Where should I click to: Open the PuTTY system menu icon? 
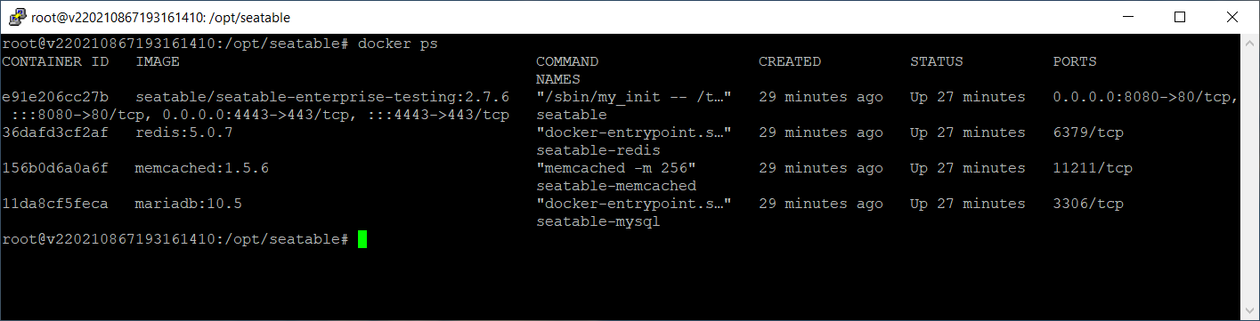coord(15,17)
